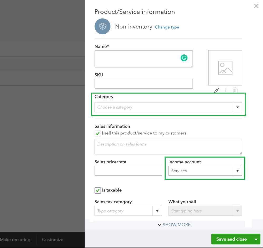Click Make recurring in bottom bar
This screenshot has height=248, width=263.
(x=15, y=240)
